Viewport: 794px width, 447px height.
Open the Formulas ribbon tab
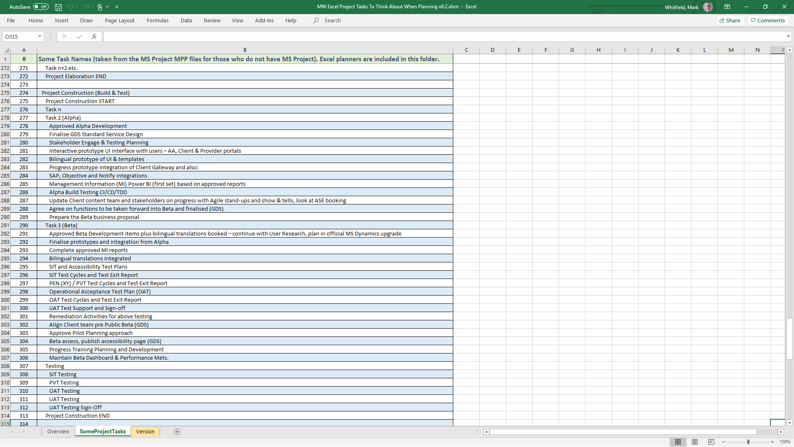[x=158, y=20]
